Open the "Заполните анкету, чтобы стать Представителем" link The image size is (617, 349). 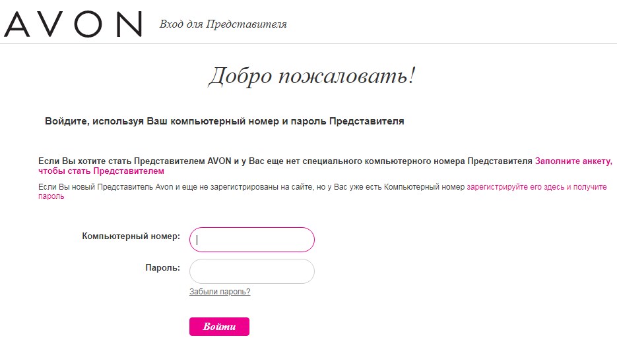coord(573,160)
